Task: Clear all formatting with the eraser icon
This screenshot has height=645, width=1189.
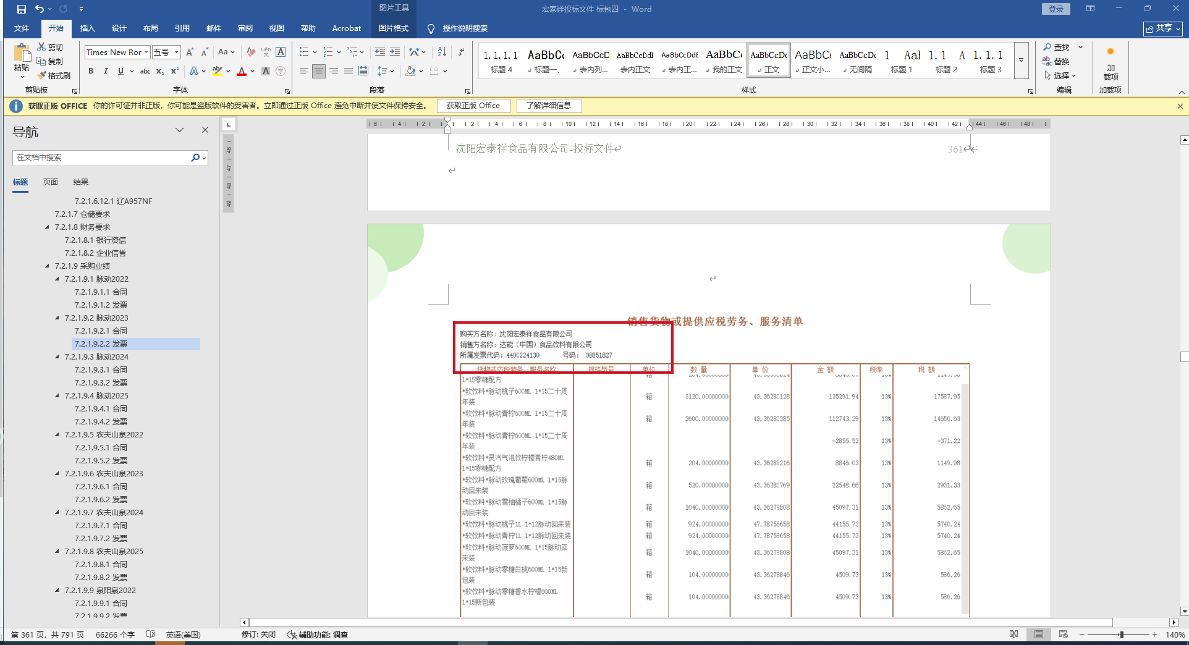Action: pyautogui.click(x=251, y=53)
